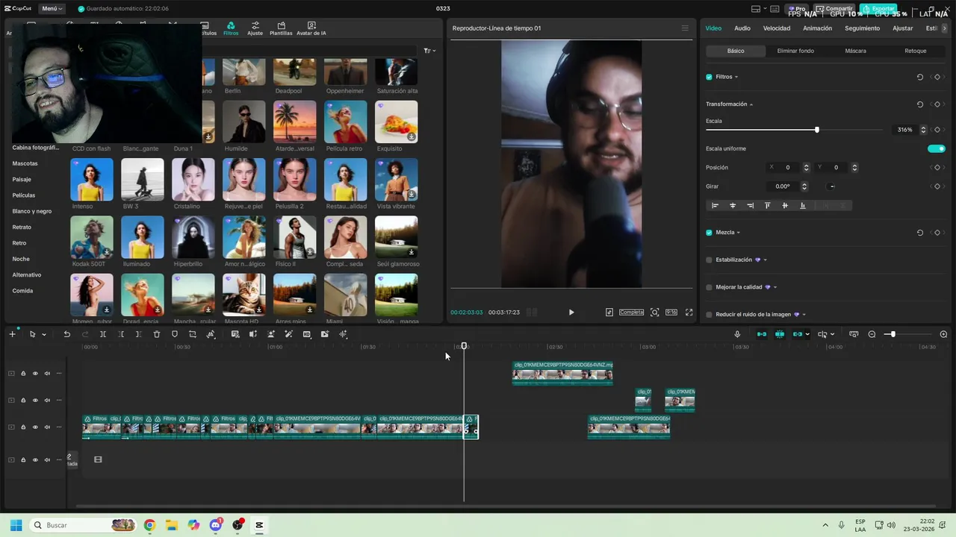
Task: Click the undo arrow in timeline toolbar
Action: pyautogui.click(x=66, y=334)
